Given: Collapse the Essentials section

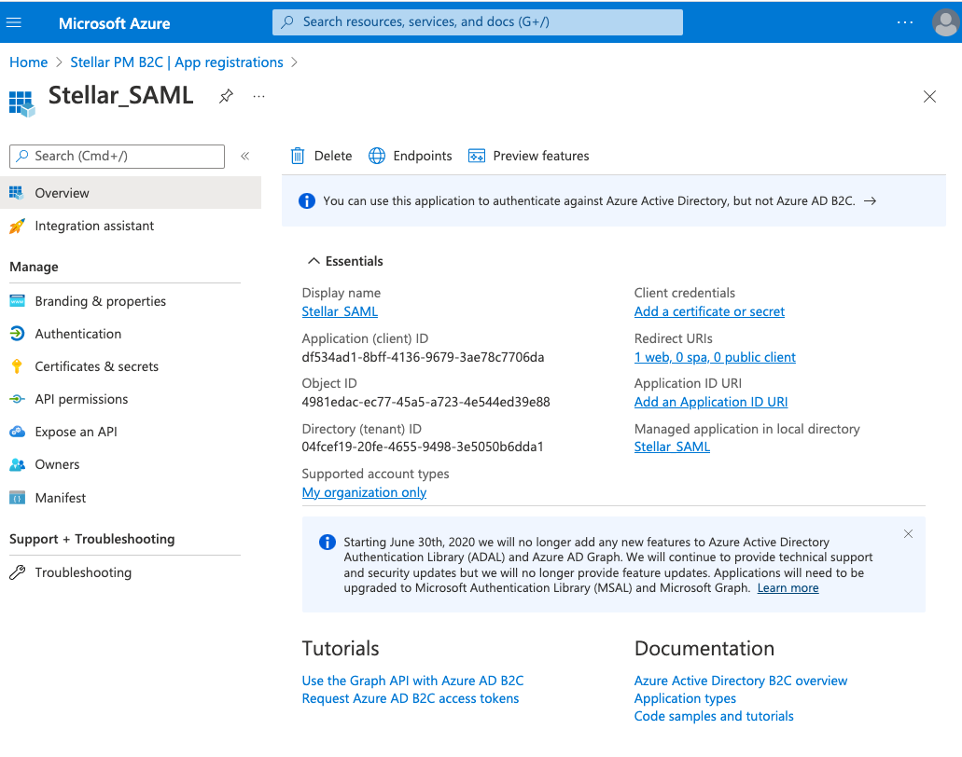Looking at the screenshot, I should [x=314, y=261].
